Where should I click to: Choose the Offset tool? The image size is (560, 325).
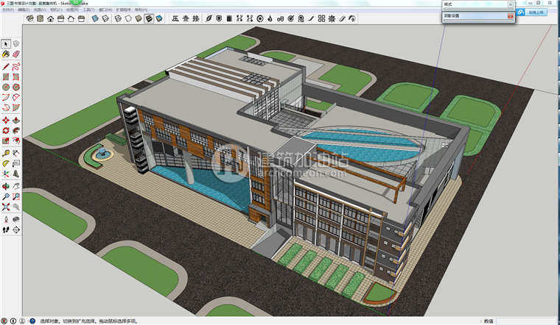pos(15,141)
